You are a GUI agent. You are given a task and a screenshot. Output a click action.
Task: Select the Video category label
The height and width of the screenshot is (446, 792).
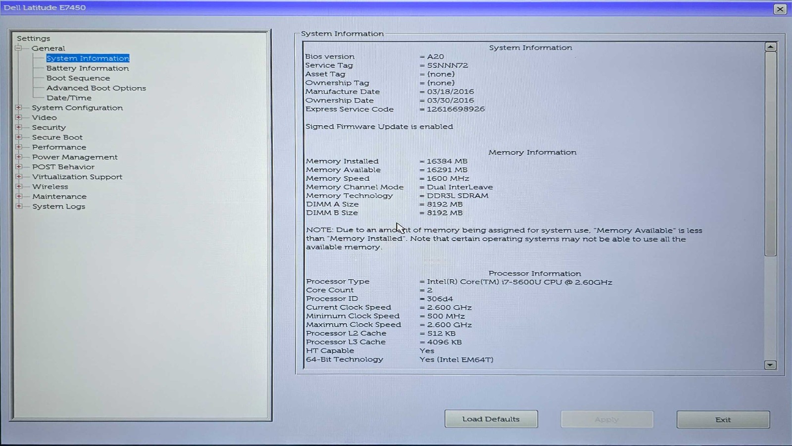coord(44,118)
